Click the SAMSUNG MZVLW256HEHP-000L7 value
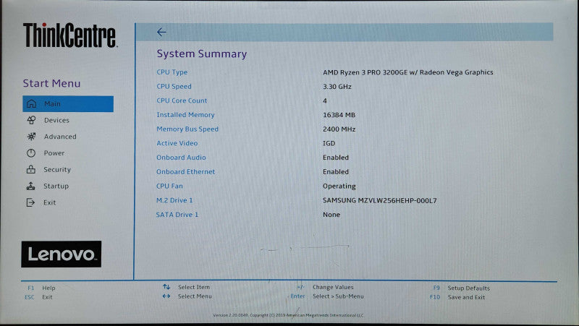 (379, 201)
